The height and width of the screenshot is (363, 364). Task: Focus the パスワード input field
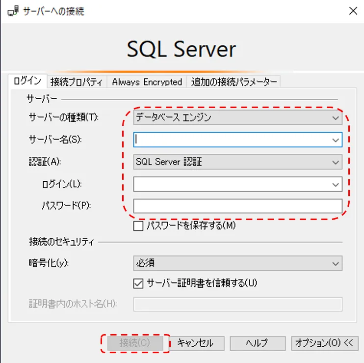click(237, 205)
